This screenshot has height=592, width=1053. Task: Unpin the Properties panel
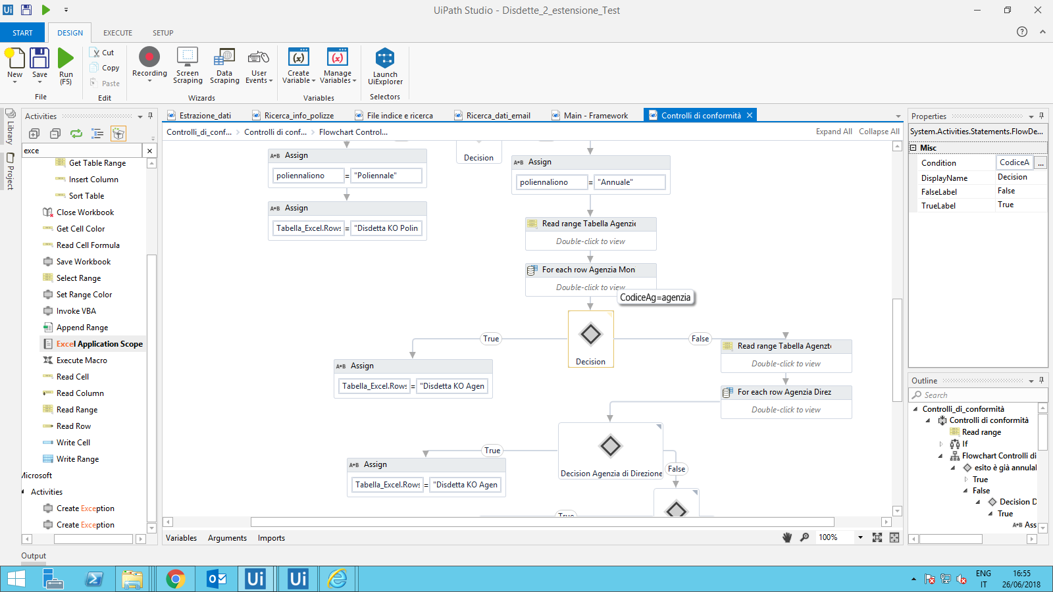[1041, 116]
